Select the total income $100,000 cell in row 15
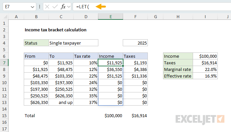This screenshot has width=231, height=132. 111,115
